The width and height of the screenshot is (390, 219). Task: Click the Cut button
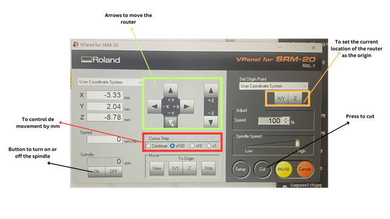coord(262,169)
